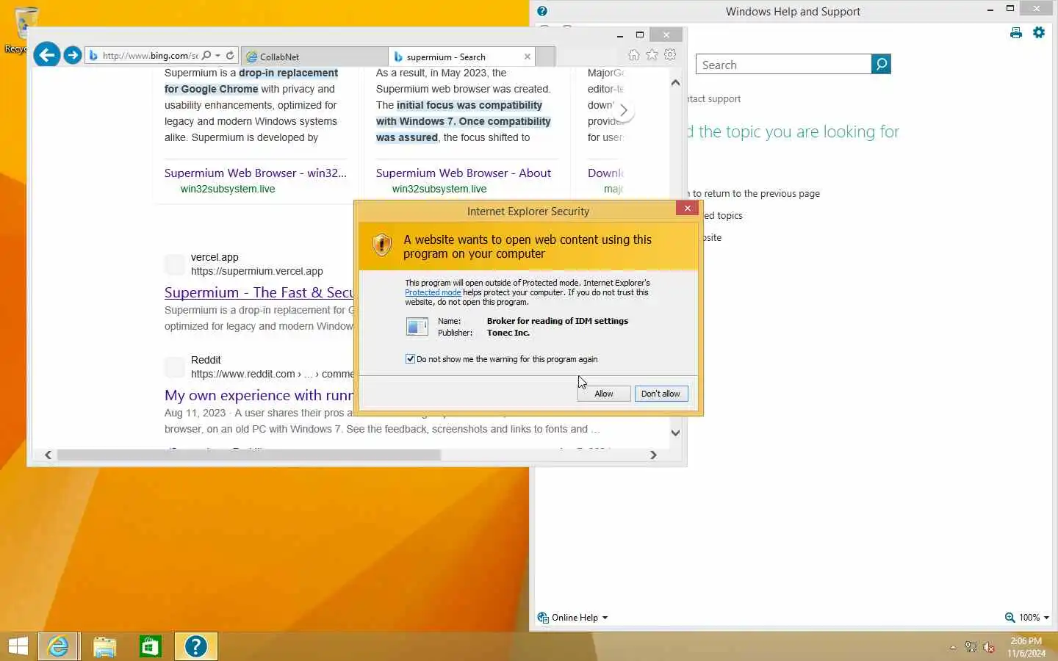Open File Explorer from the taskbar
Viewport: 1058px width, 661px height.
[x=104, y=646]
